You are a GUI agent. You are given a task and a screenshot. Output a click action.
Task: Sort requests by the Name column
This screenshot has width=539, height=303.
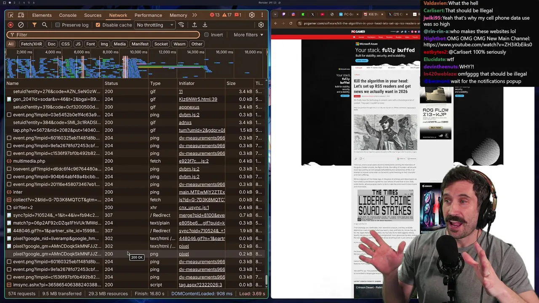[53, 83]
